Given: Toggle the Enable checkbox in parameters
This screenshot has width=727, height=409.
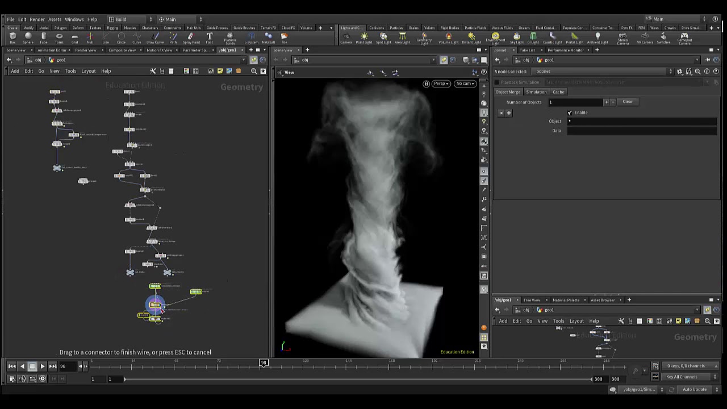Looking at the screenshot, I should point(570,112).
